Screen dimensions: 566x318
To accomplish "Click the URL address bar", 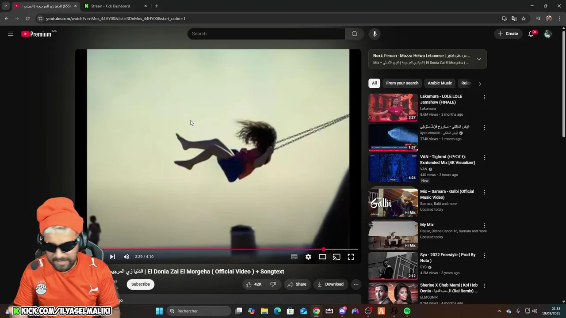I will [265, 19].
